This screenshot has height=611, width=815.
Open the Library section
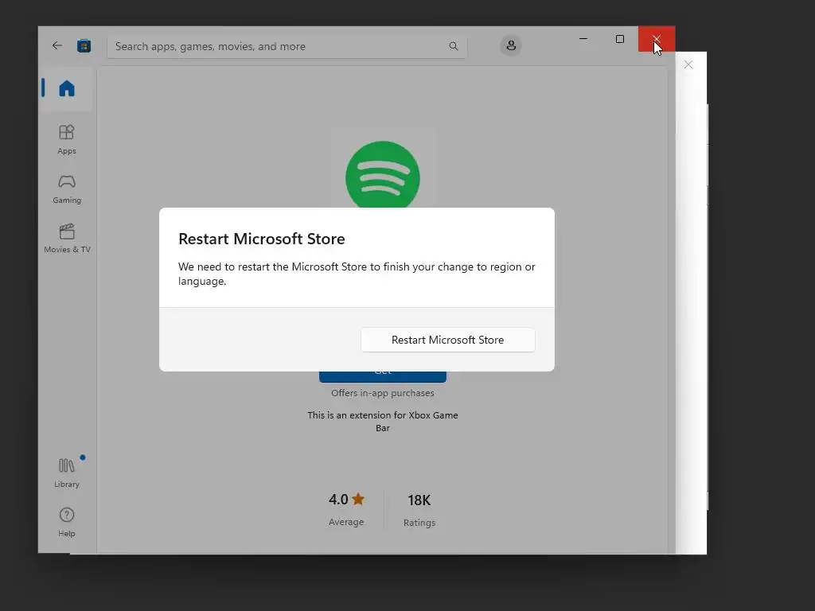[67, 473]
